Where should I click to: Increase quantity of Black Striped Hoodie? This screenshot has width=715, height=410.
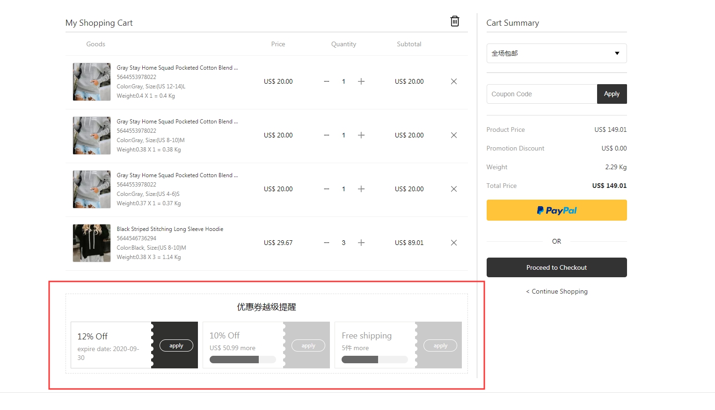tap(361, 243)
